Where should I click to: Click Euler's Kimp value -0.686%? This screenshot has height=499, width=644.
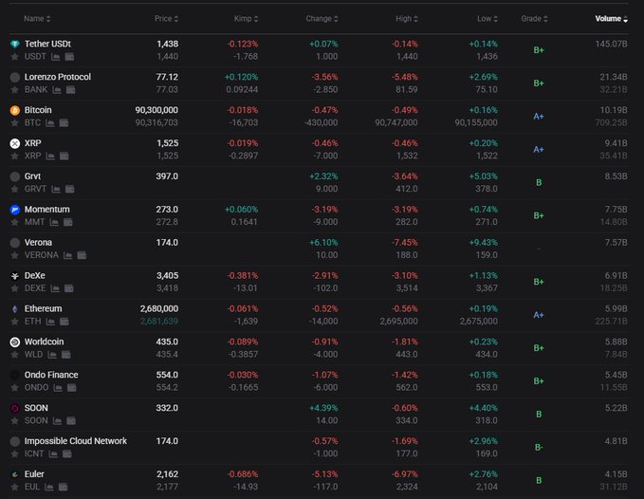tap(242, 474)
